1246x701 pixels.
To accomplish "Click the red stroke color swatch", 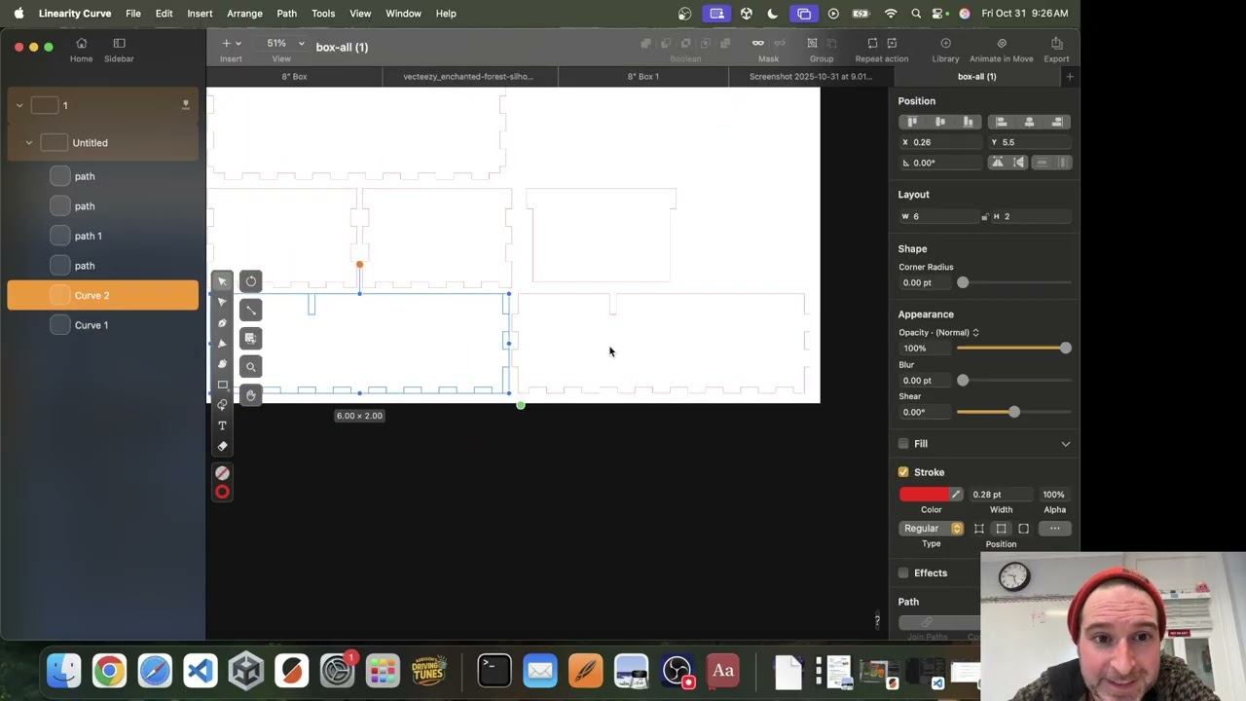I will tap(924, 495).
